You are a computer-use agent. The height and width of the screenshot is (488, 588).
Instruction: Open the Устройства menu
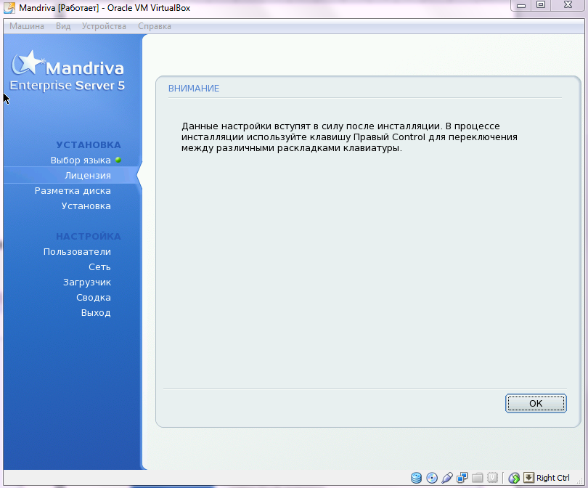pyautogui.click(x=104, y=26)
